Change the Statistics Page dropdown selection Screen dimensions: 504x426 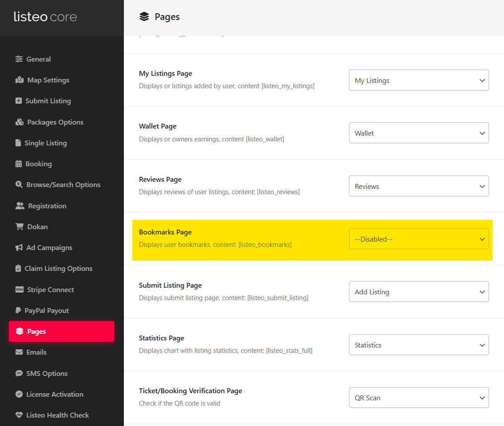tap(418, 345)
